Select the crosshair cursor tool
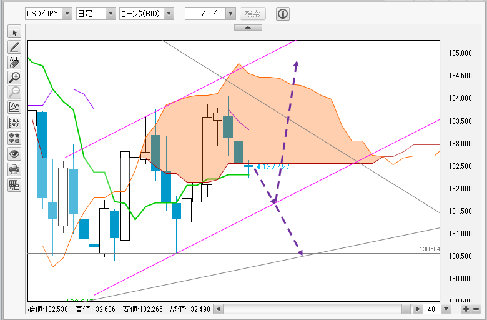Screen dimensions: 487x320 pyautogui.click(x=14, y=32)
